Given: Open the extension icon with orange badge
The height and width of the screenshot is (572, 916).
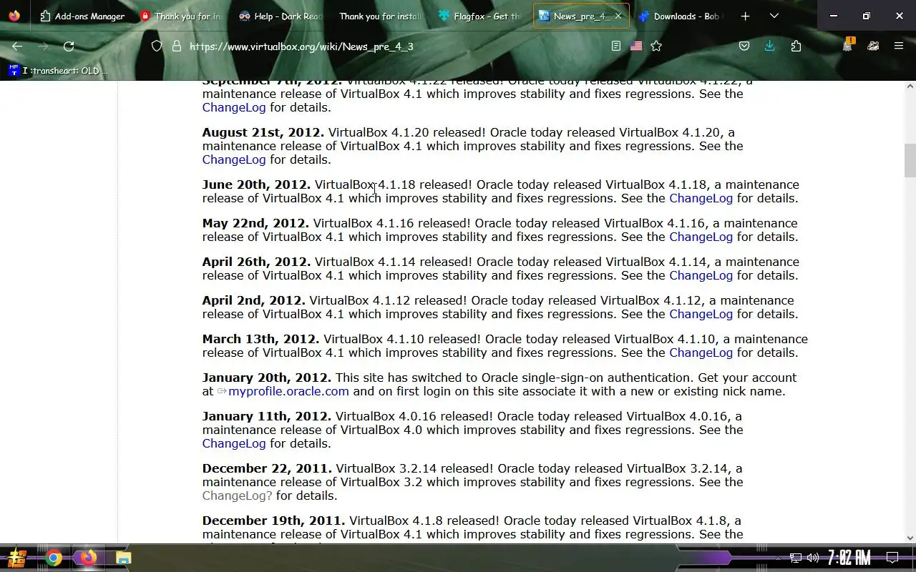Looking at the screenshot, I should [x=848, y=46].
